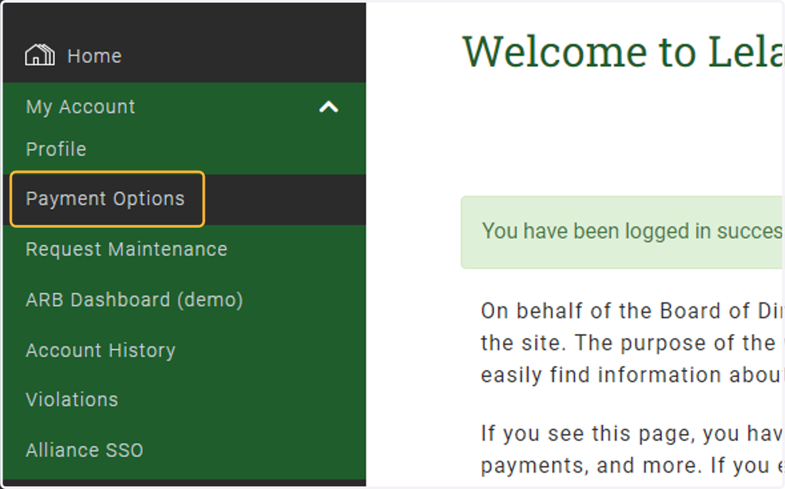Click the Home house icon

point(39,56)
